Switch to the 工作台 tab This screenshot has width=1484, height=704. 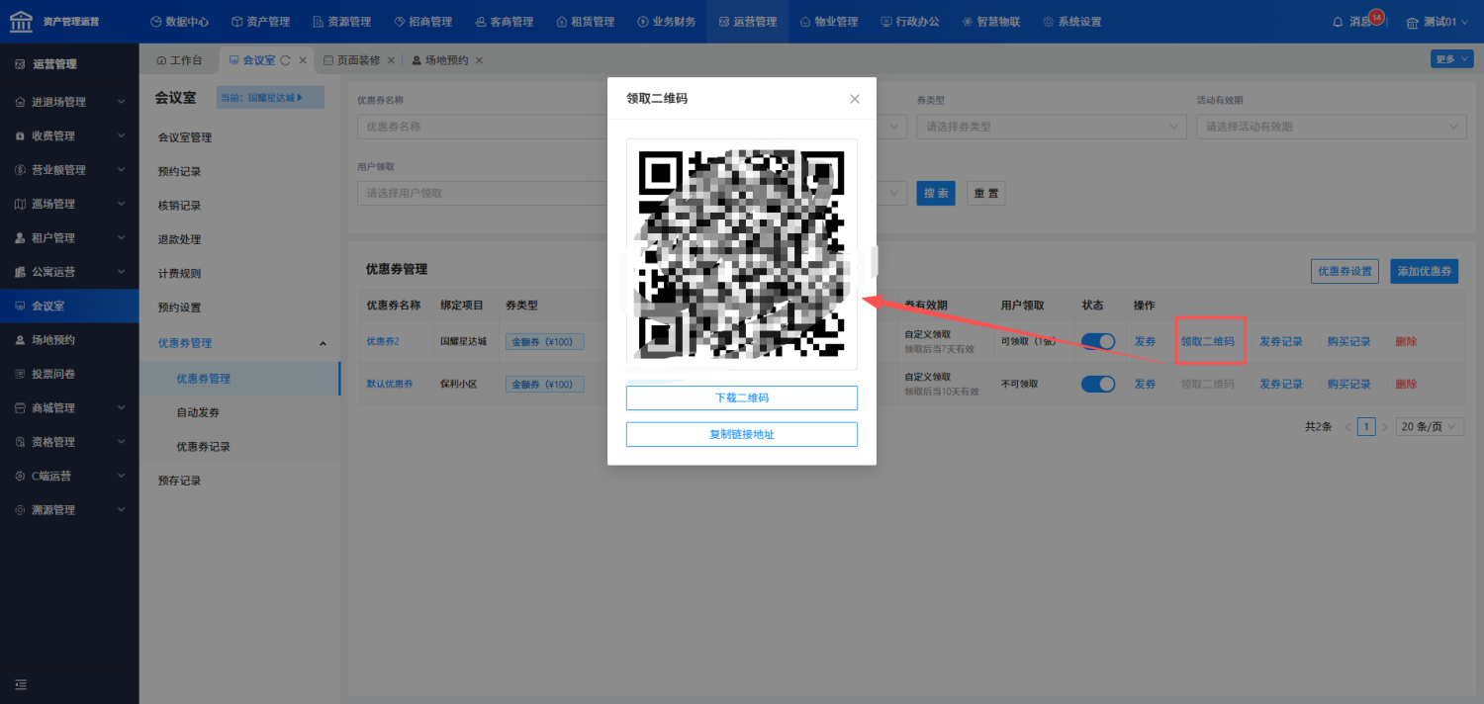[179, 60]
